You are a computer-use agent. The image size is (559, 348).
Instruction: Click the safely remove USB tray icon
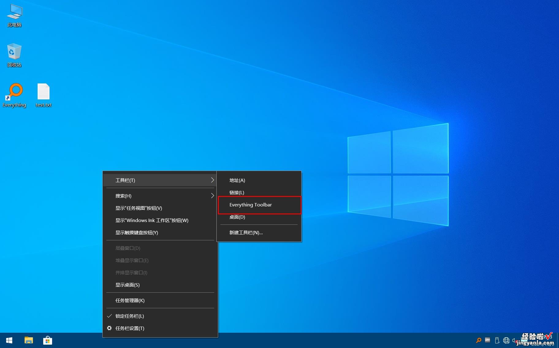[497, 340]
